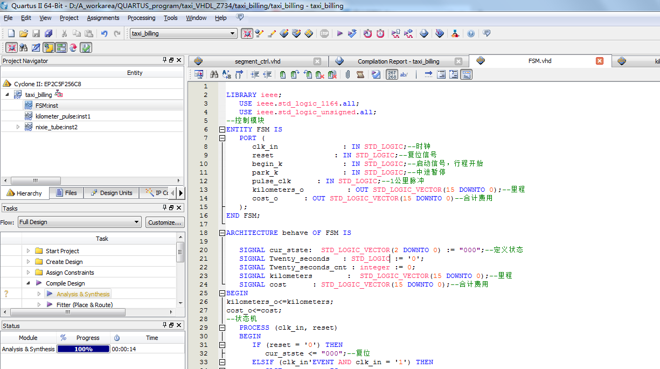
Task: Click the Start Compilation play icon
Action: pyautogui.click(x=339, y=33)
